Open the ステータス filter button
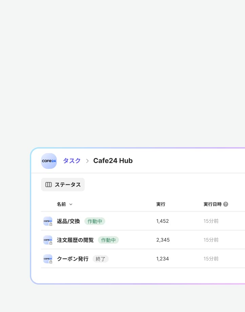This screenshot has width=245, height=312. click(x=63, y=184)
